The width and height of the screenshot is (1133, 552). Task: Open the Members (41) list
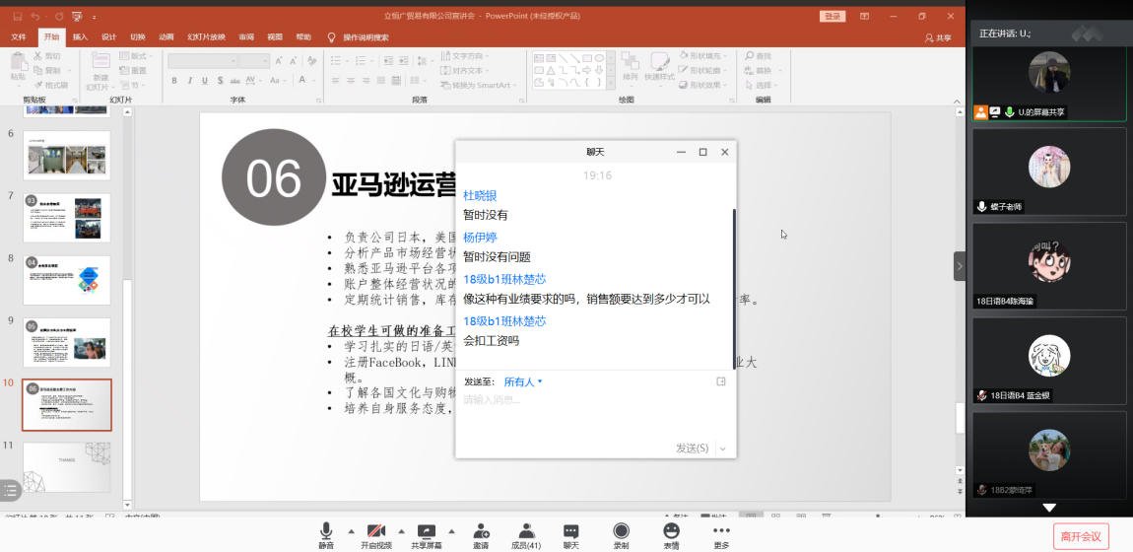pyautogui.click(x=525, y=532)
